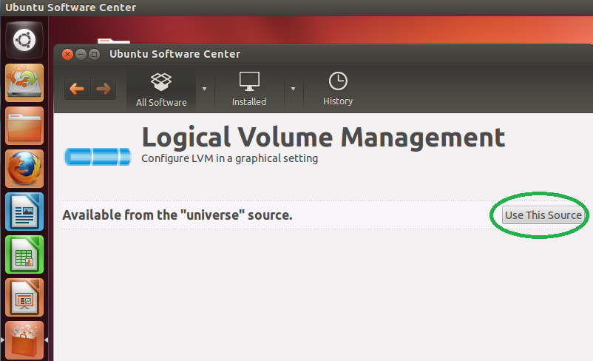Close the Ubuntu Software Center window
The width and height of the screenshot is (593, 361).
pyautogui.click(x=68, y=55)
